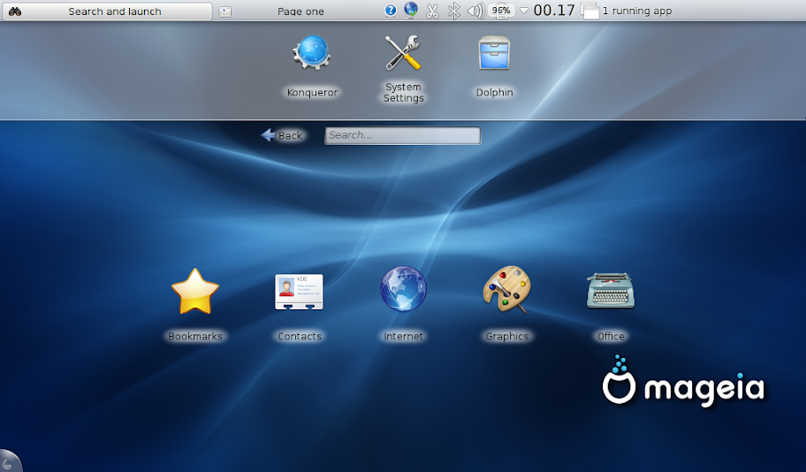Open the blue help question mark icon
The height and width of the screenshot is (472, 806).
click(391, 11)
